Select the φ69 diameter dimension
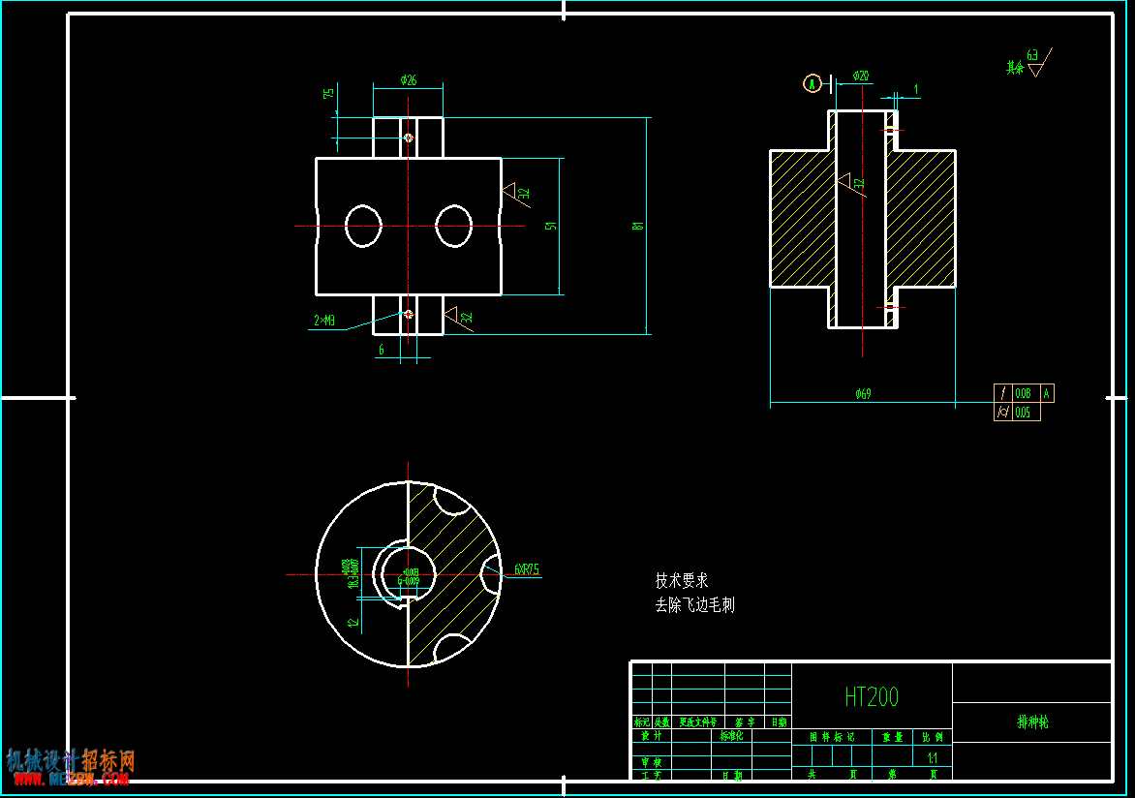The height and width of the screenshot is (798, 1135). click(x=863, y=394)
